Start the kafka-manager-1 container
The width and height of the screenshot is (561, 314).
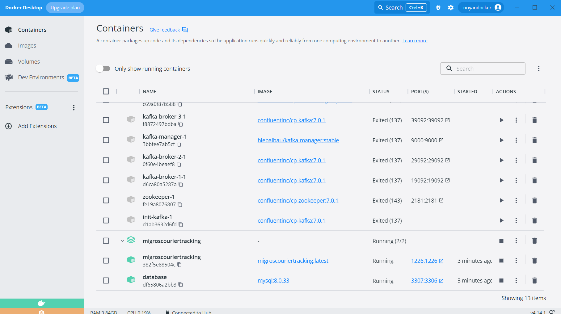coord(501,140)
